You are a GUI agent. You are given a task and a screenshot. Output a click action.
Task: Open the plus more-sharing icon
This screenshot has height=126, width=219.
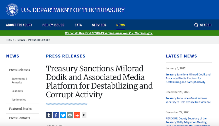[77, 115]
